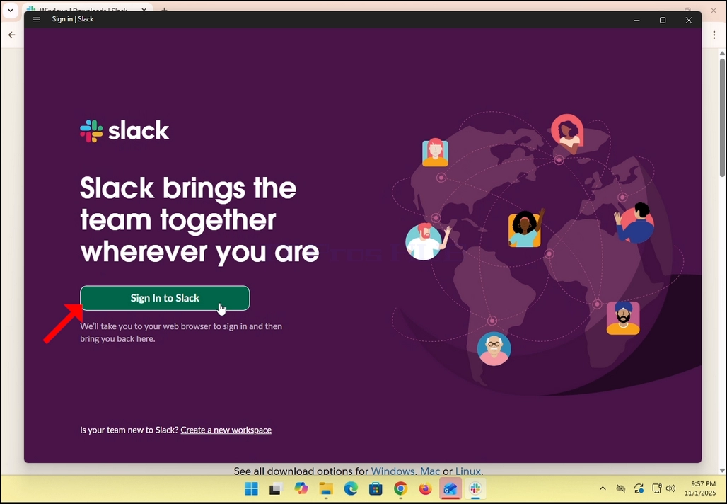Open File Explorer from the taskbar

[326, 488]
